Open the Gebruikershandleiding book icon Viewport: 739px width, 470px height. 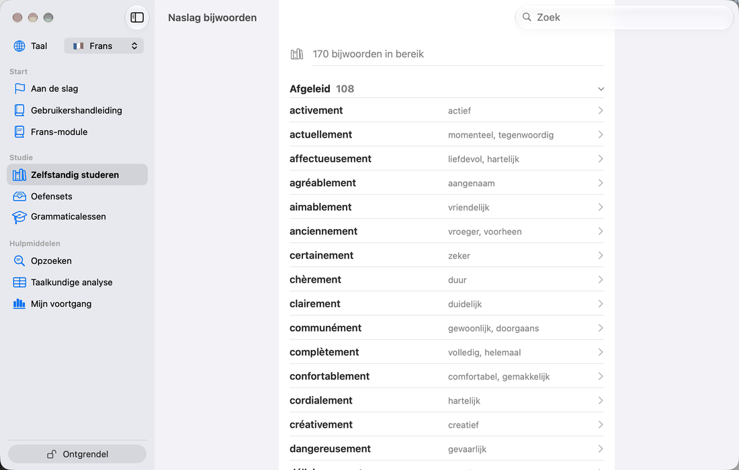pyautogui.click(x=19, y=110)
